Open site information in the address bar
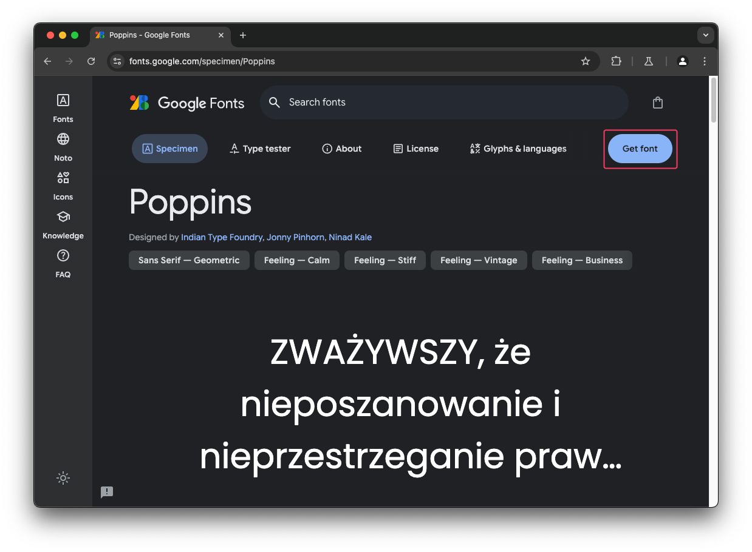 point(117,61)
